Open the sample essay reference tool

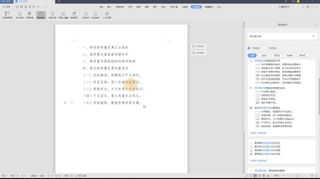point(19,15)
